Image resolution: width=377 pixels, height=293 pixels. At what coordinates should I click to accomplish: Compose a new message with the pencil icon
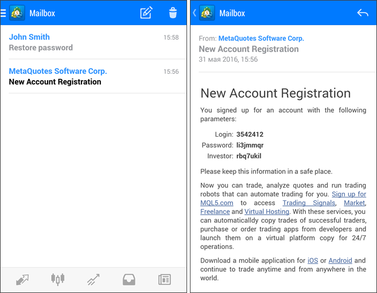[x=146, y=13]
